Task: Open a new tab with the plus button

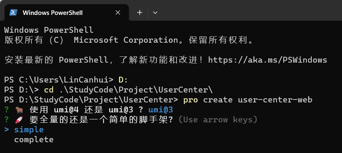Action: (140, 13)
